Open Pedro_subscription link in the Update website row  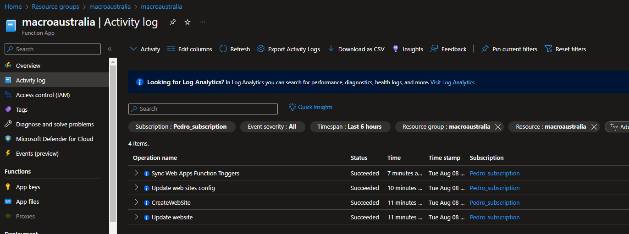pos(495,218)
